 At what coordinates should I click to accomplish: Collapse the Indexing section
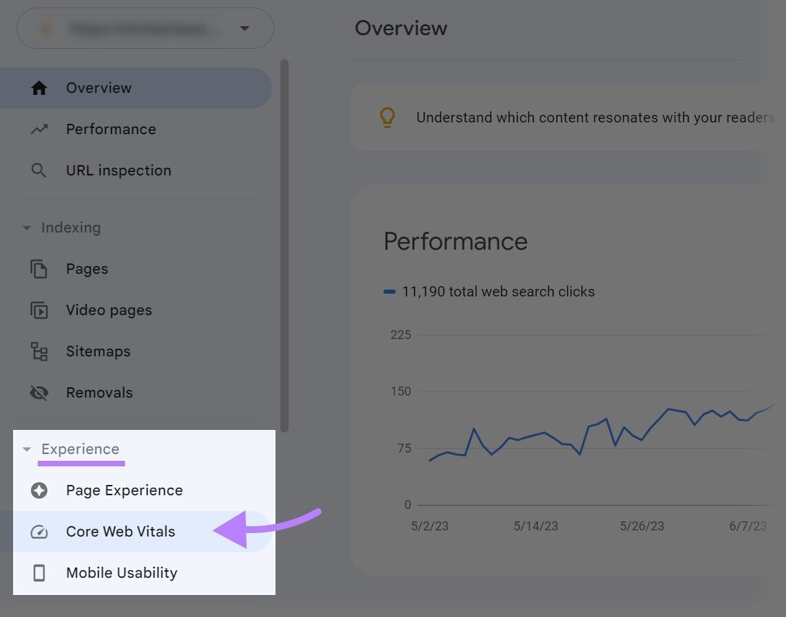(27, 227)
